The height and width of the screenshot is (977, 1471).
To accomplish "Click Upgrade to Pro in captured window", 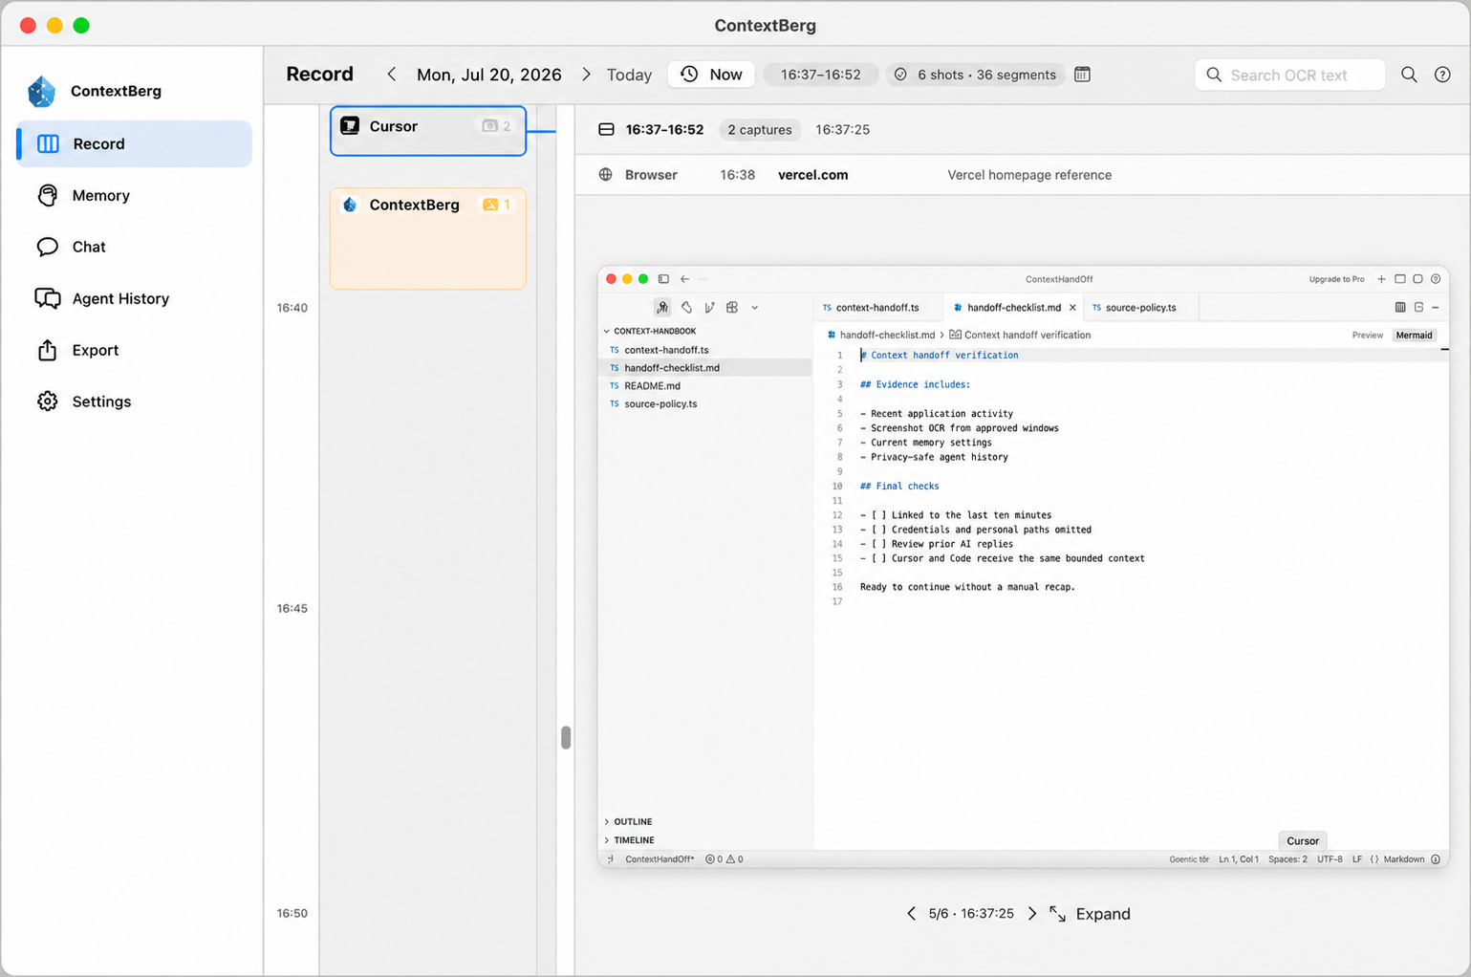I will [1336, 279].
